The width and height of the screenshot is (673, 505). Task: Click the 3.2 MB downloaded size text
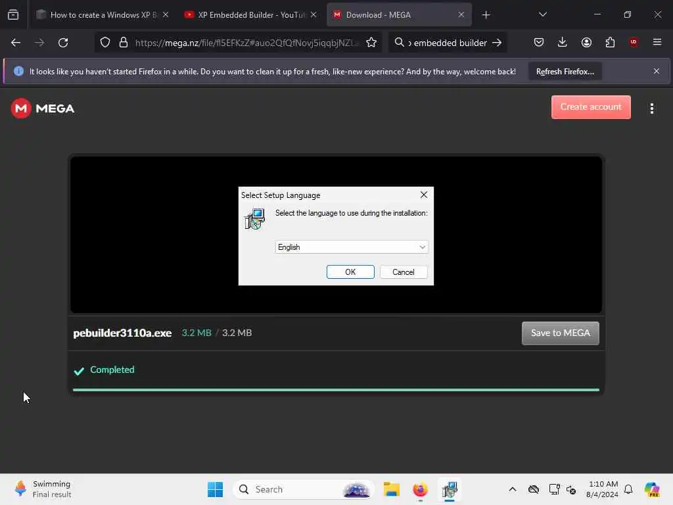[197, 333]
